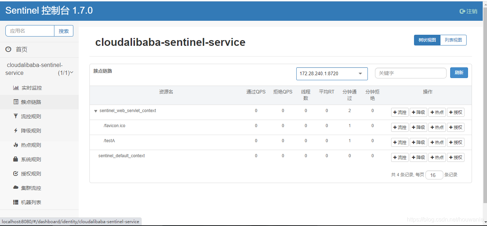487x226 pixels.
Task: Open 流控规则 menu item
Action: click(x=39, y=116)
